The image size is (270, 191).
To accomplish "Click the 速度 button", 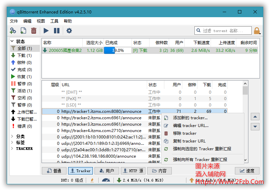I will pyautogui.click(x=247, y=171).
